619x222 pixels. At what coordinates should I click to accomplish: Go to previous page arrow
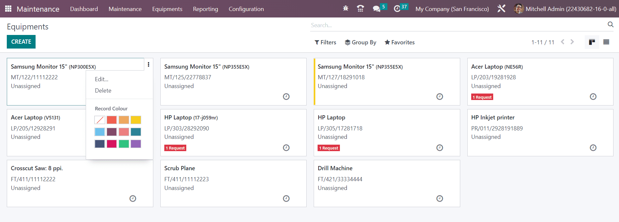tap(563, 42)
